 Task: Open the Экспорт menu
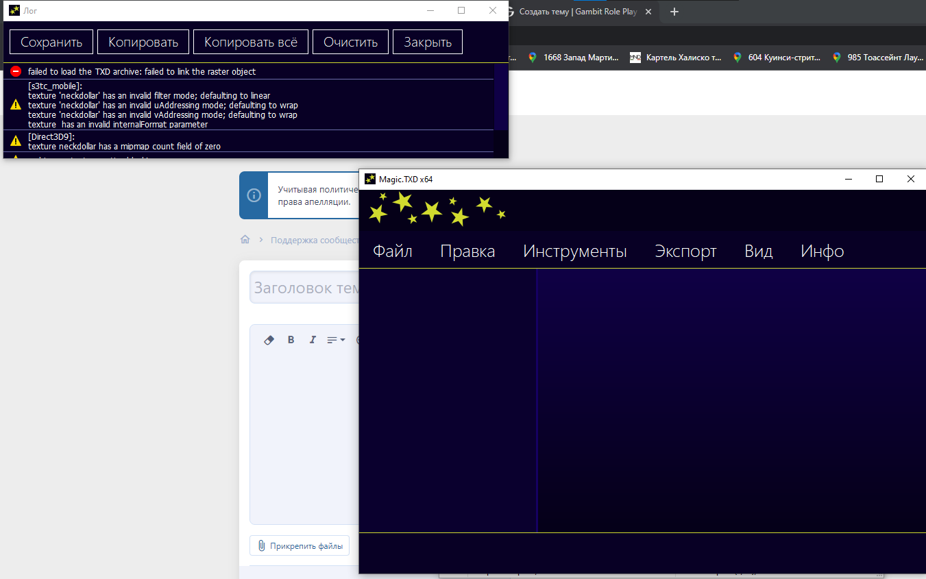(685, 251)
